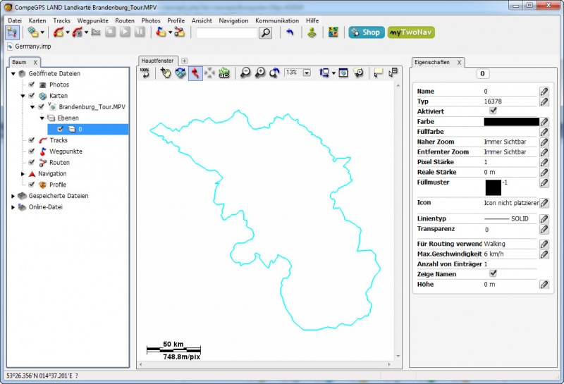The image size is (564, 384).
Task: Click the pencil edit icon for Name
Action: [544, 92]
